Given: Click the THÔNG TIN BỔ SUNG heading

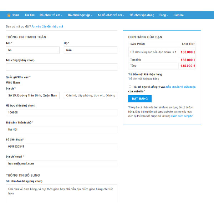Looking at the screenshot, I should click(23, 175).
